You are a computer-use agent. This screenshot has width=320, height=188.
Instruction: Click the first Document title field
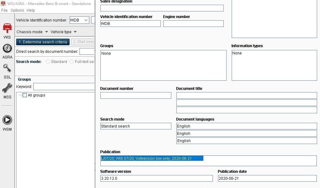coord(247,96)
